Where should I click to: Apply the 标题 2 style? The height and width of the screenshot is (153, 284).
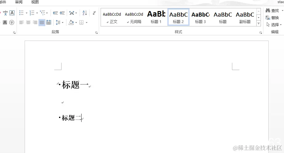[178, 18]
